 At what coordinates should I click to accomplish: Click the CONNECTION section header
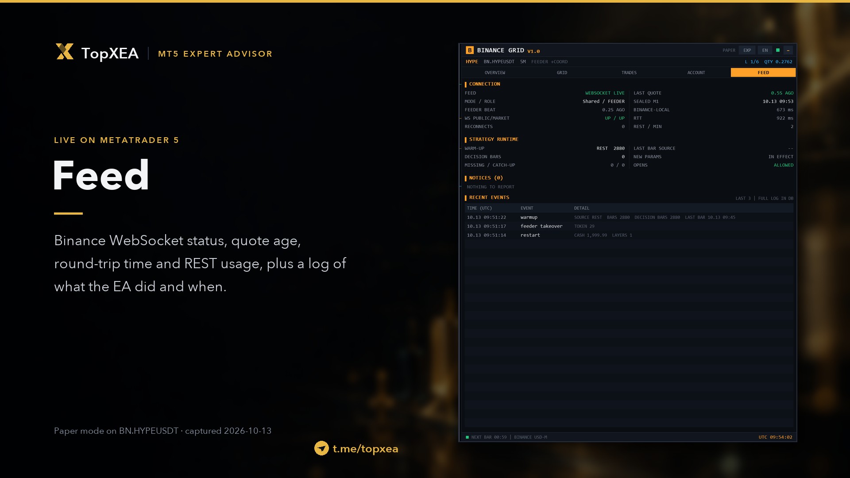(x=485, y=84)
